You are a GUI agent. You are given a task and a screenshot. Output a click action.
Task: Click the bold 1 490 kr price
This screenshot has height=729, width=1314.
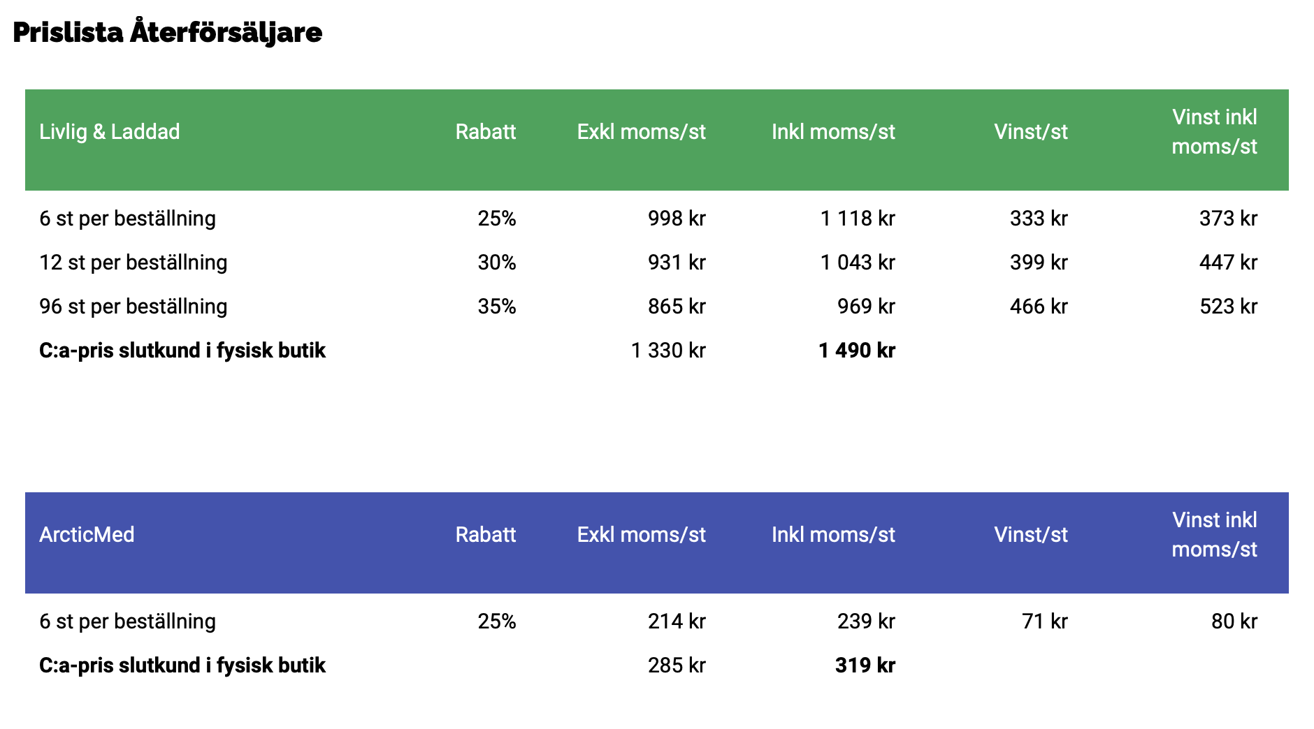click(x=857, y=350)
